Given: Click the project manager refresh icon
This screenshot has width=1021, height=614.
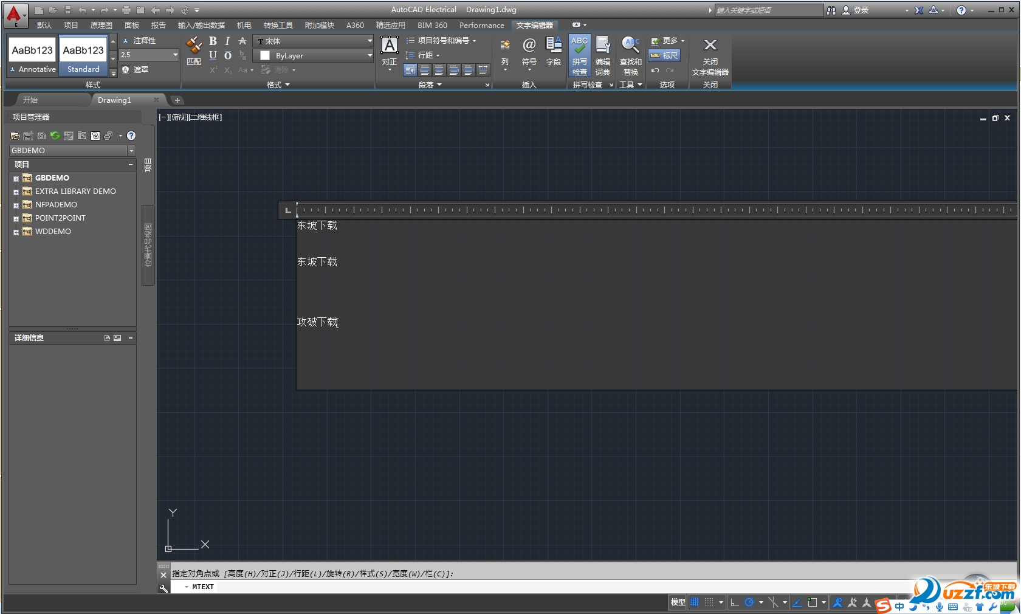Looking at the screenshot, I should point(55,136).
